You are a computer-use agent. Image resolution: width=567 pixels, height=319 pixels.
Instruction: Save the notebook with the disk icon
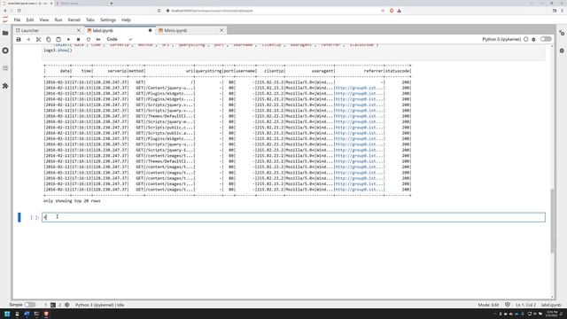pyautogui.click(x=19, y=39)
